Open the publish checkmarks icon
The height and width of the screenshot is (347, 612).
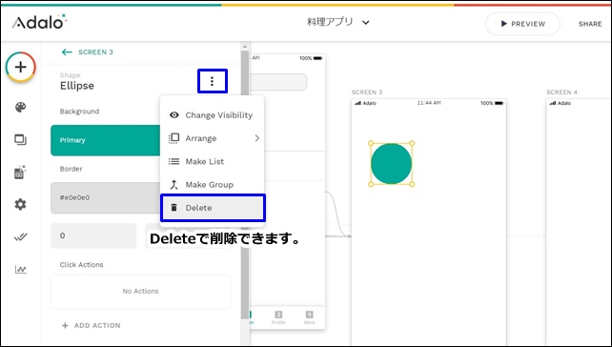point(20,237)
